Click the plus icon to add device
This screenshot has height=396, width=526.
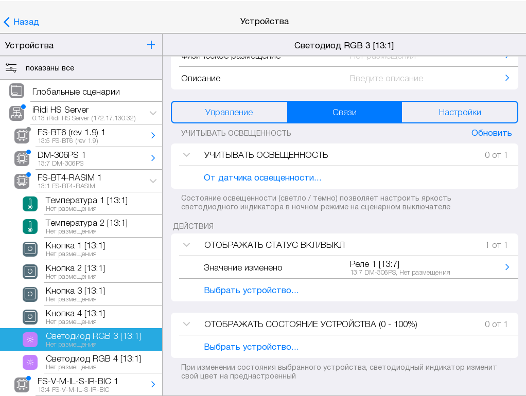151,45
